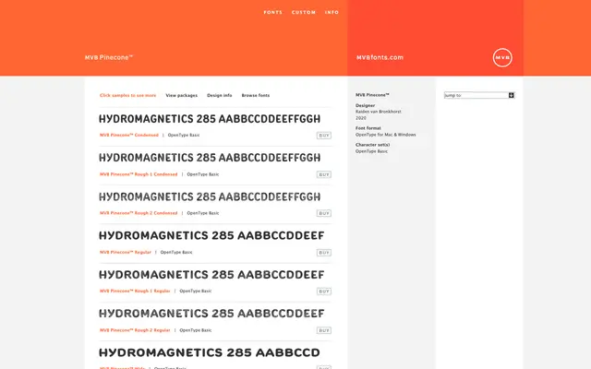The width and height of the screenshot is (591, 369).
Task: Buy MVB Pinecone Condensed
Action: (x=324, y=136)
